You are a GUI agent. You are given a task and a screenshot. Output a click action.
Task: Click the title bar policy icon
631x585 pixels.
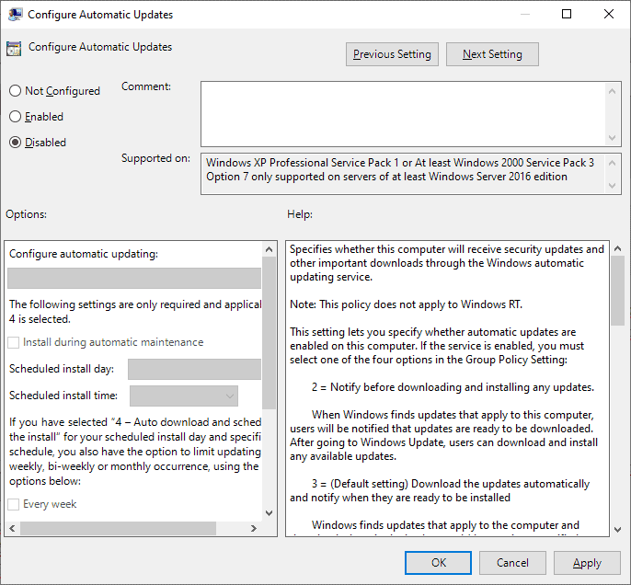(15, 15)
